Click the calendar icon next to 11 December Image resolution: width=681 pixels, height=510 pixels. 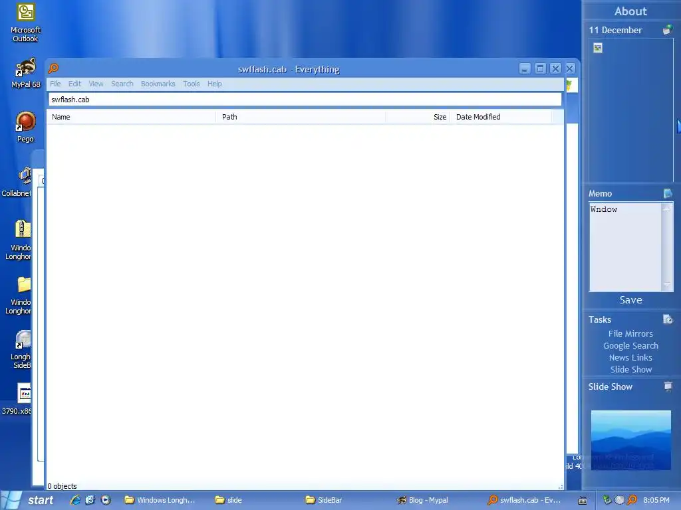pyautogui.click(x=668, y=30)
